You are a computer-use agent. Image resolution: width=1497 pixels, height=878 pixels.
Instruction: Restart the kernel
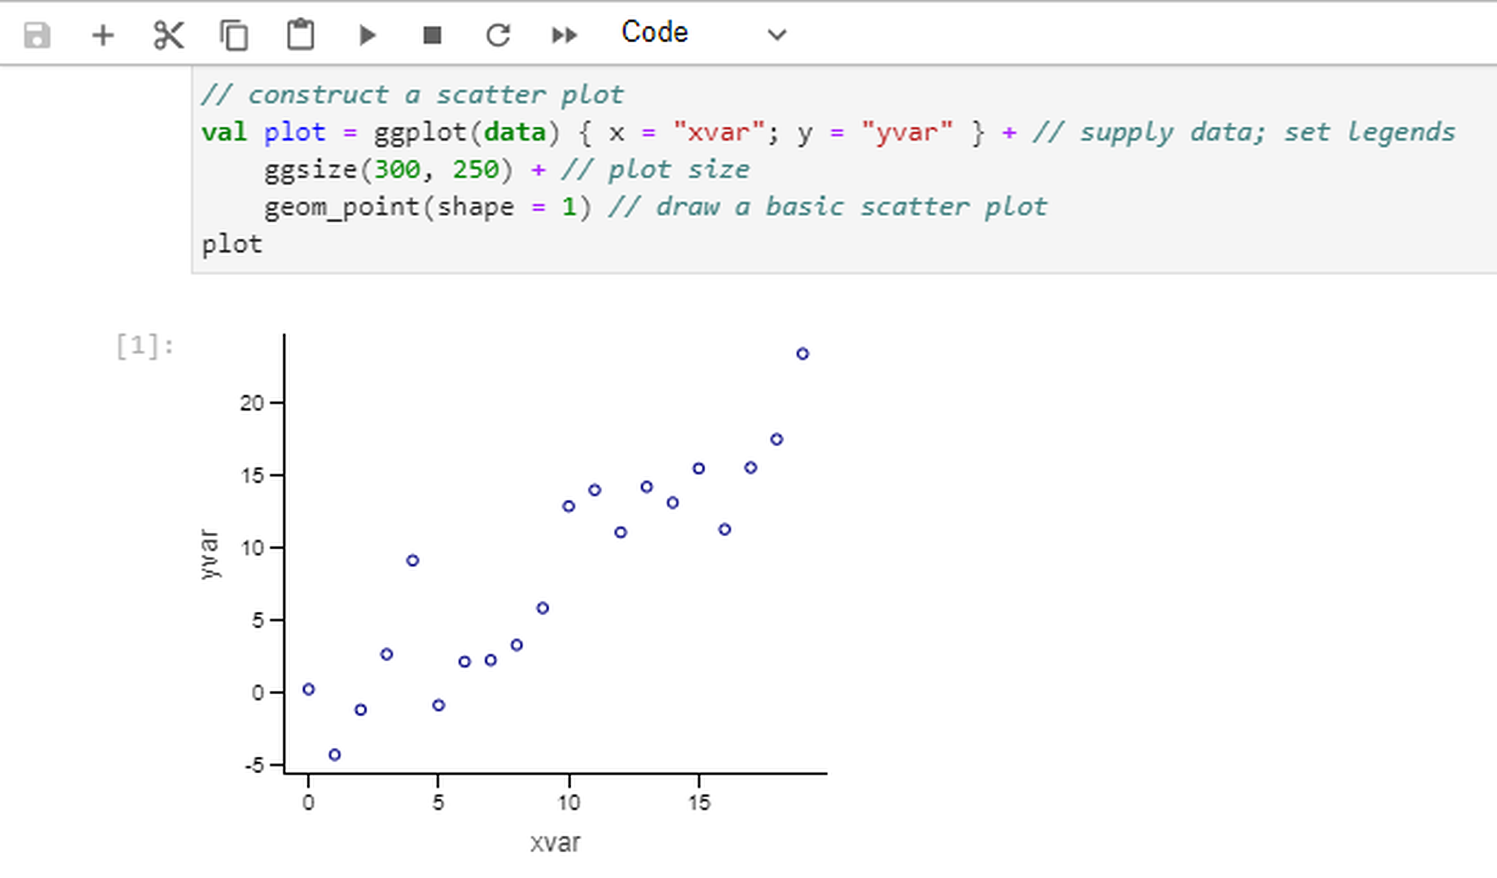coord(498,35)
